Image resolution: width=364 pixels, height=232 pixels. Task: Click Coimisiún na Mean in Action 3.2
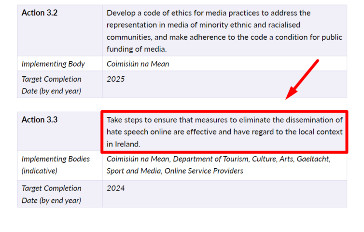click(138, 64)
